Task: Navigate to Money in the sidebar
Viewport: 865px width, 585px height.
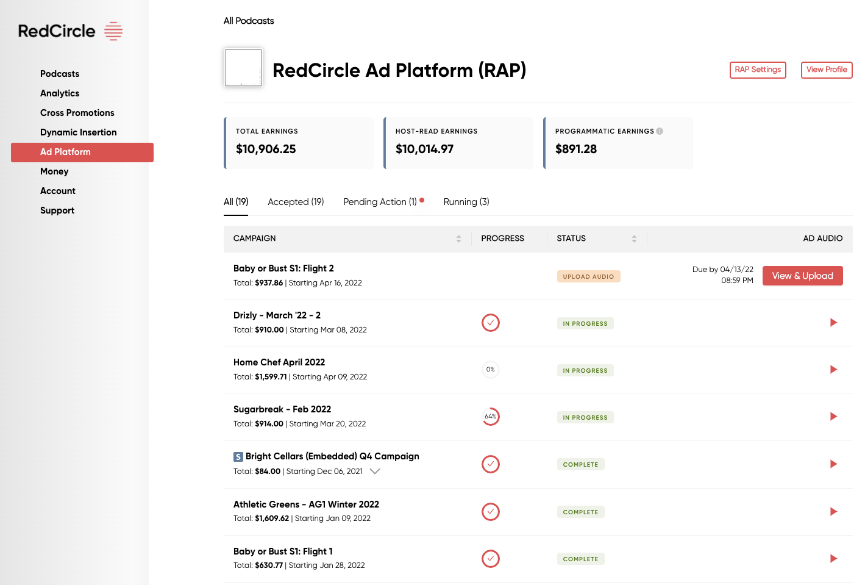Action: 54,171
